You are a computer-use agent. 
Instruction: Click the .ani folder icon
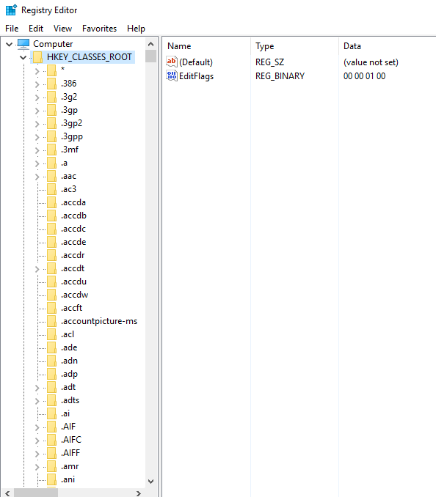click(51, 479)
